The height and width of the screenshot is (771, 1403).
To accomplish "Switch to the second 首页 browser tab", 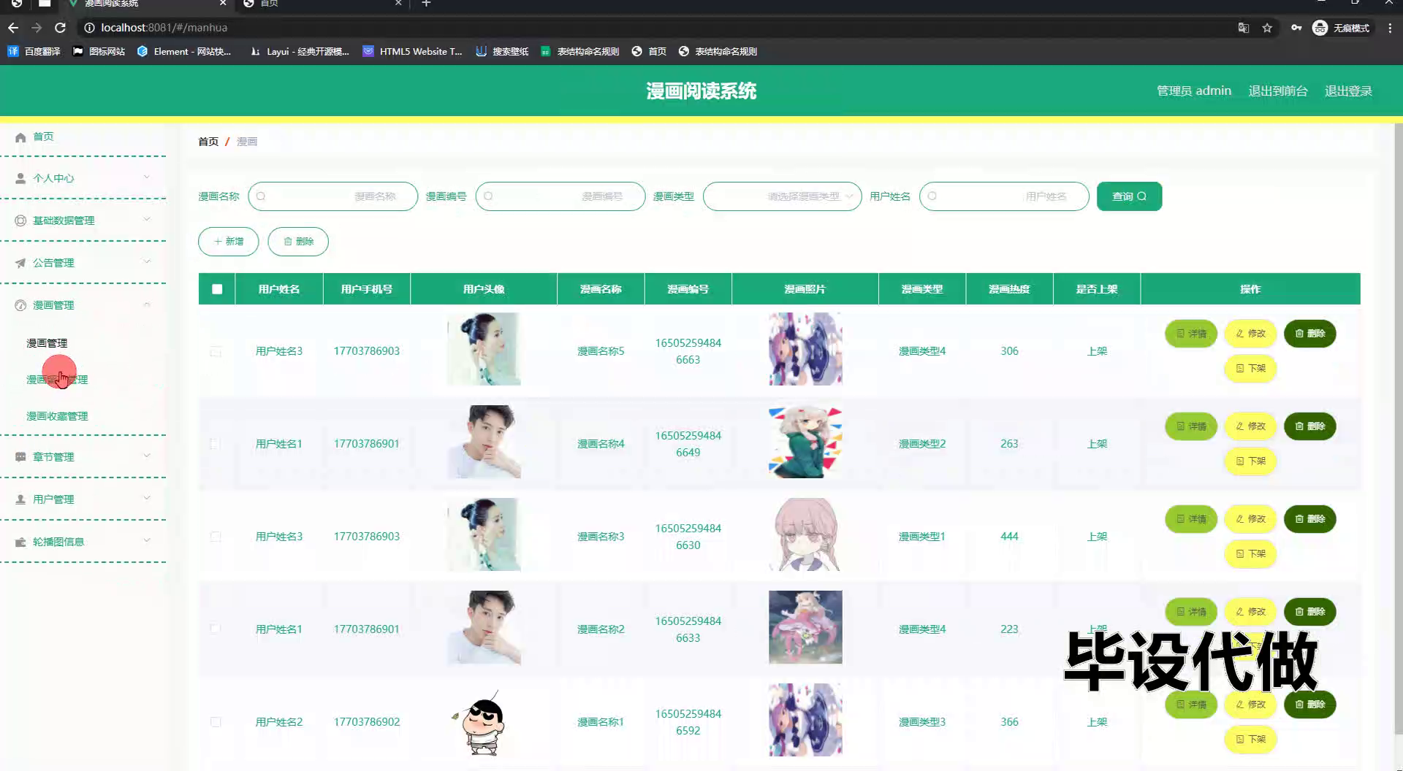I will 322,4.
